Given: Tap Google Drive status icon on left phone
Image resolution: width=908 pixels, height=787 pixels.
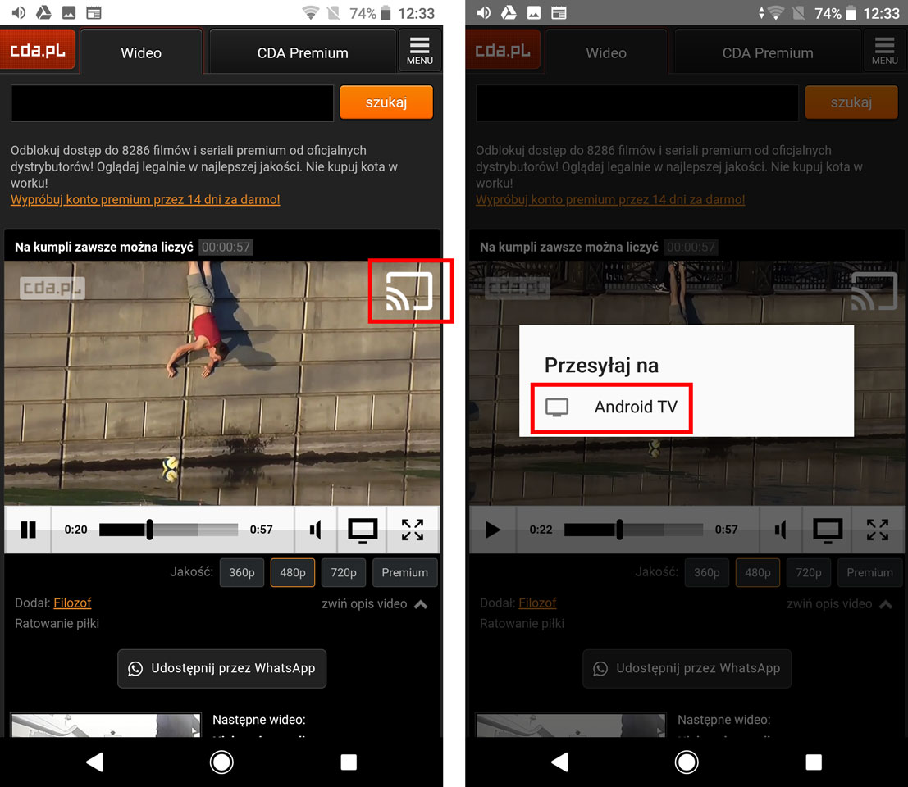Looking at the screenshot, I should [x=44, y=12].
